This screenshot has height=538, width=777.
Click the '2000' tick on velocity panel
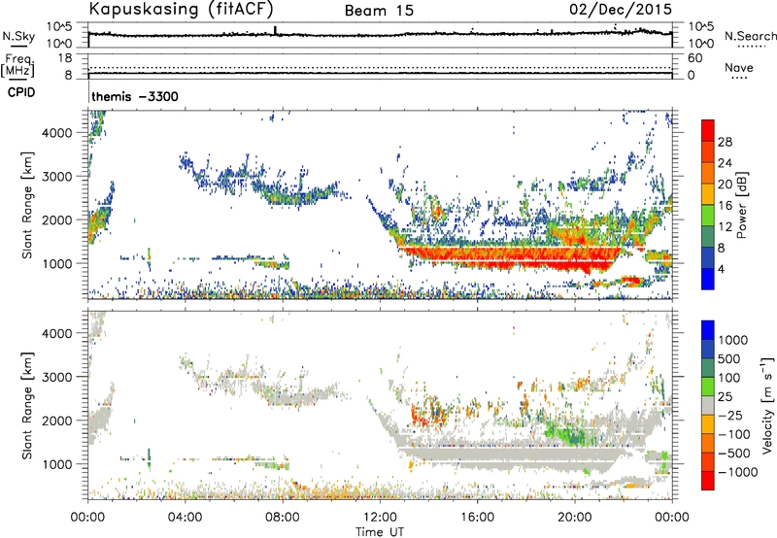(x=56, y=420)
